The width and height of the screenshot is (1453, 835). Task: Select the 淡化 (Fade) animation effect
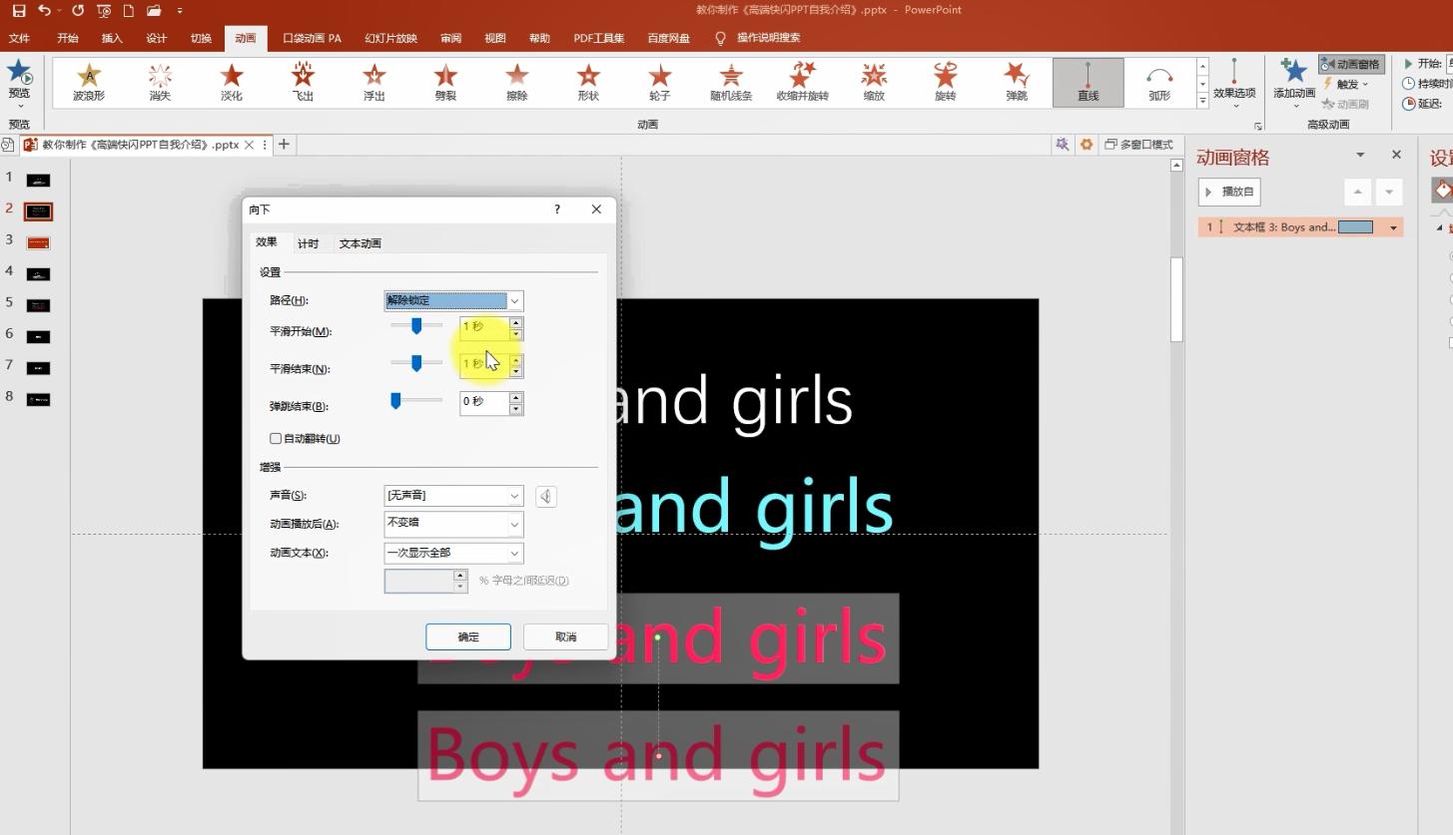pos(232,81)
